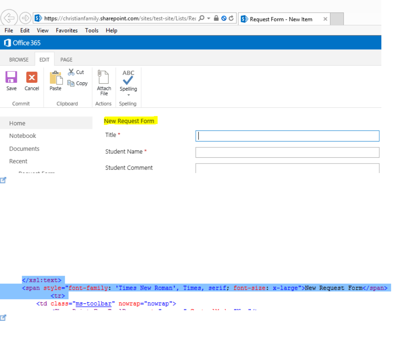Click the highlighted <tr> tag in code

pos(58,296)
